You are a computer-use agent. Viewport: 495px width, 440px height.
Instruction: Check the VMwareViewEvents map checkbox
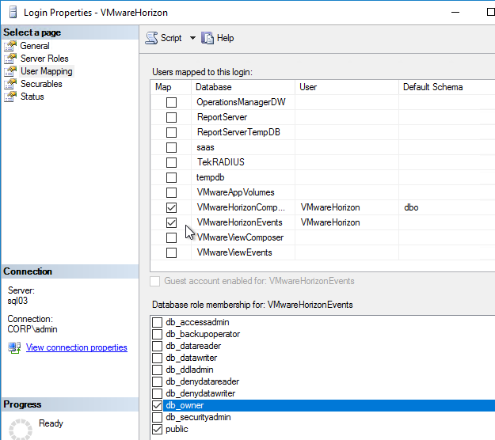click(x=171, y=252)
